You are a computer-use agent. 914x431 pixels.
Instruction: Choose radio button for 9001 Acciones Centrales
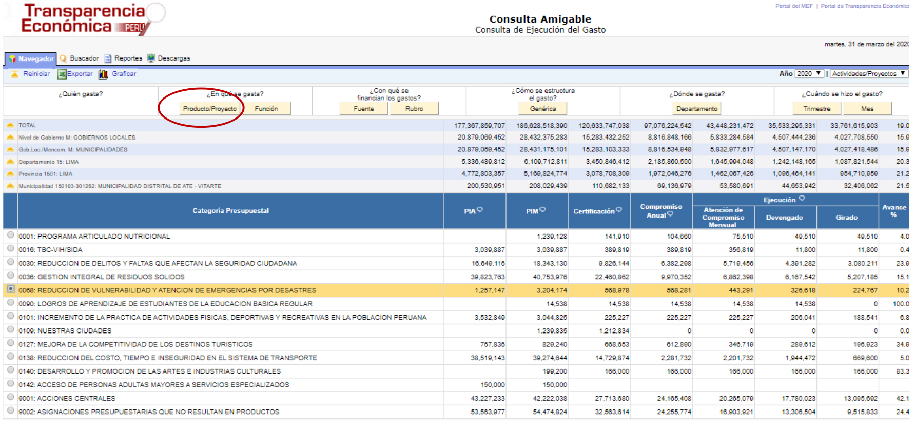(11, 397)
